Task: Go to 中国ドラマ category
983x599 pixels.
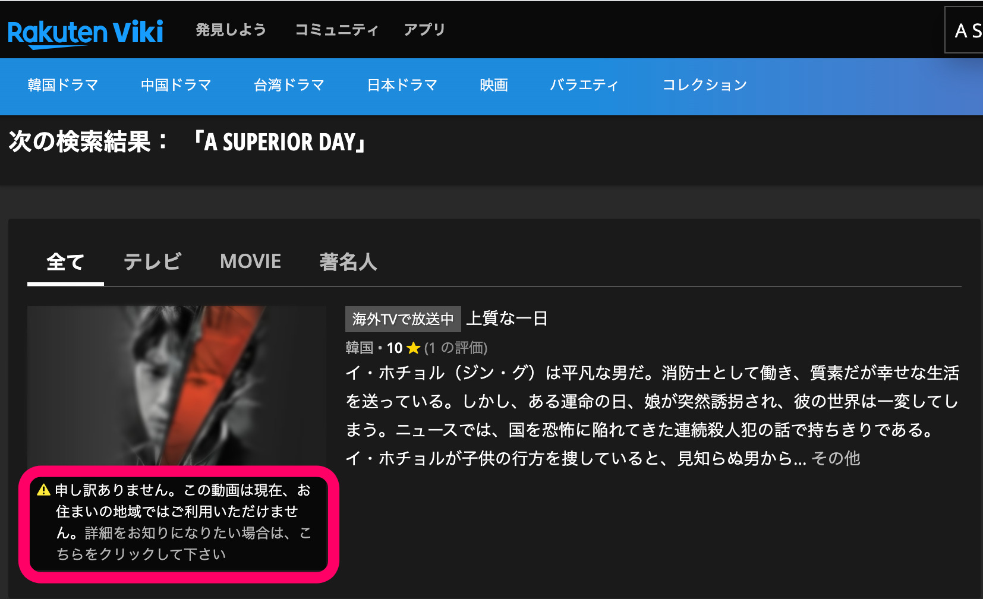Action: 176,85
